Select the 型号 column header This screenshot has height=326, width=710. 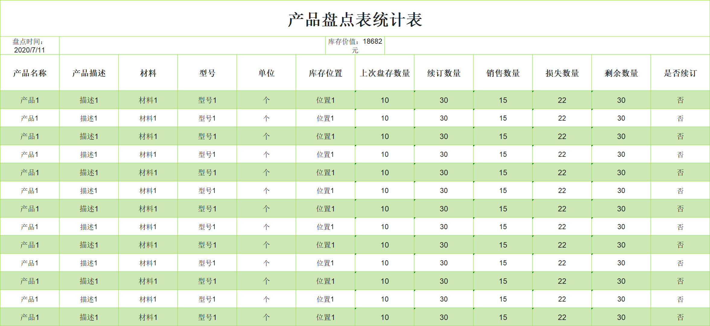tap(207, 73)
